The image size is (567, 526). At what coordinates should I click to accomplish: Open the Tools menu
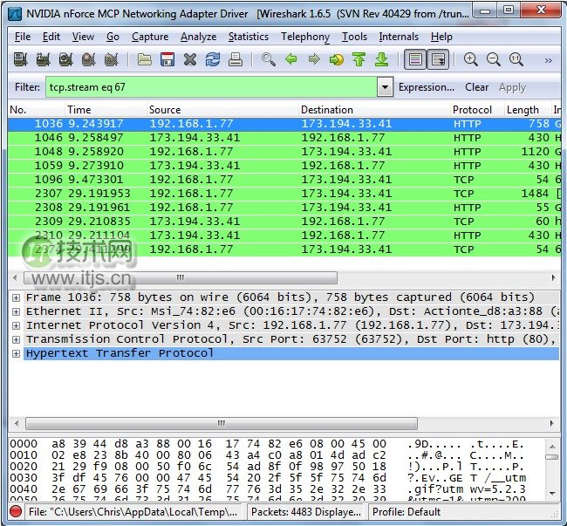[x=354, y=37]
